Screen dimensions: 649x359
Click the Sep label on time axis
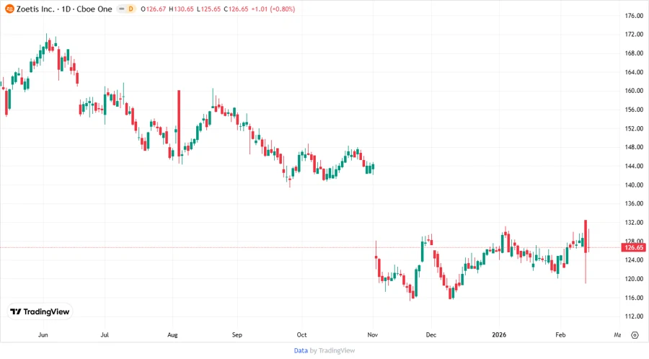pyautogui.click(x=237, y=334)
